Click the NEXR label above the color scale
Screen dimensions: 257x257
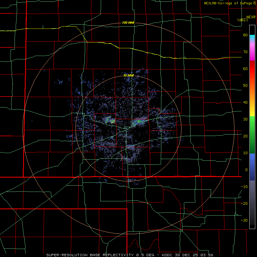click(251, 17)
